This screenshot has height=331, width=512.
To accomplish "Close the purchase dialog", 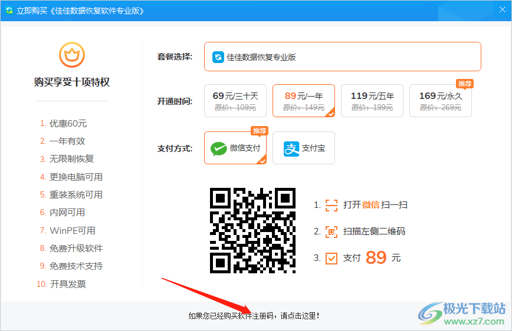I will [503, 10].
